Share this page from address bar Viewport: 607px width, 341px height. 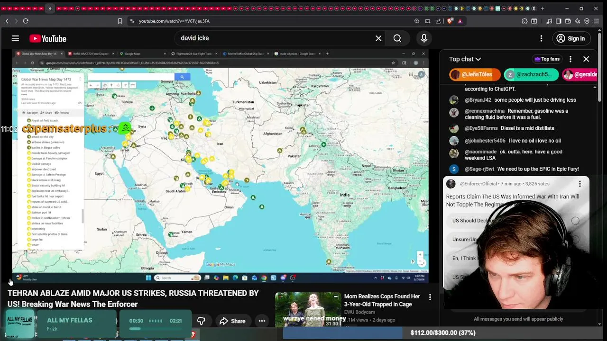point(438,21)
